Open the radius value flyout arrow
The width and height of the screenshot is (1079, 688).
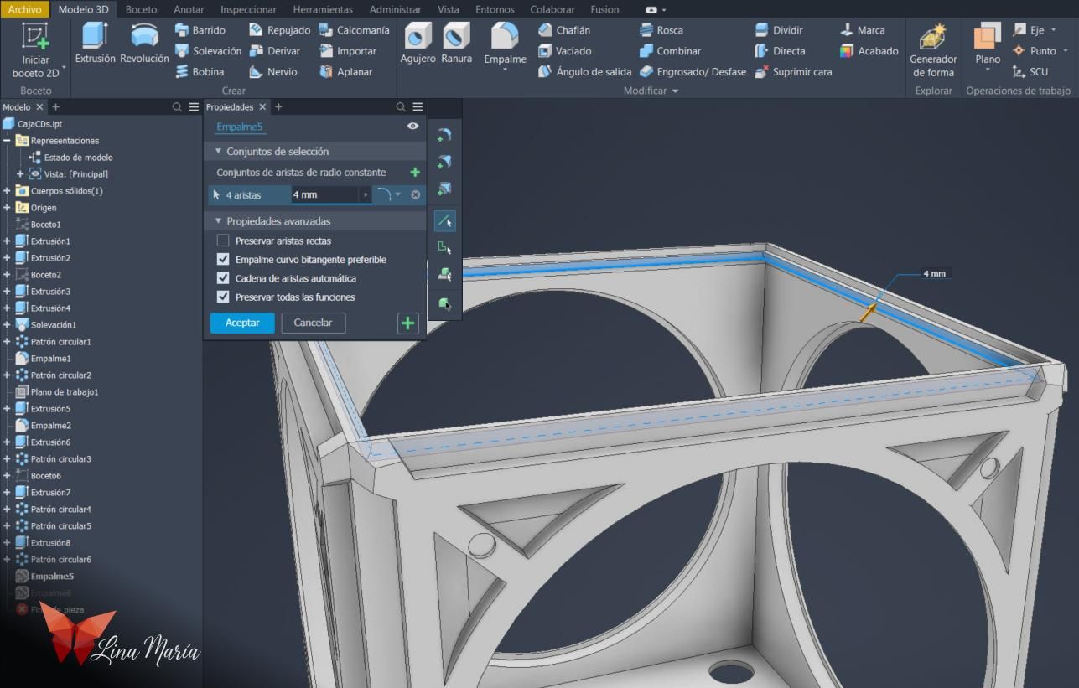coord(366,194)
